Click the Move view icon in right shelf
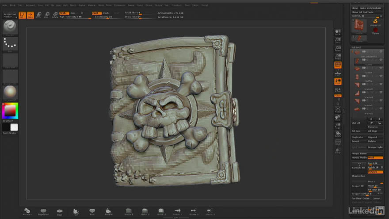This screenshot has height=219, width=389. click(x=338, y=118)
